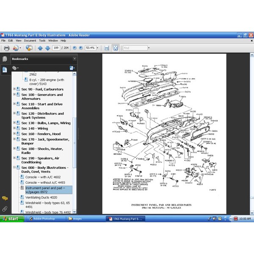The height and width of the screenshot is (254, 254).
Task: Open the Help menu
Action: click(63, 41)
